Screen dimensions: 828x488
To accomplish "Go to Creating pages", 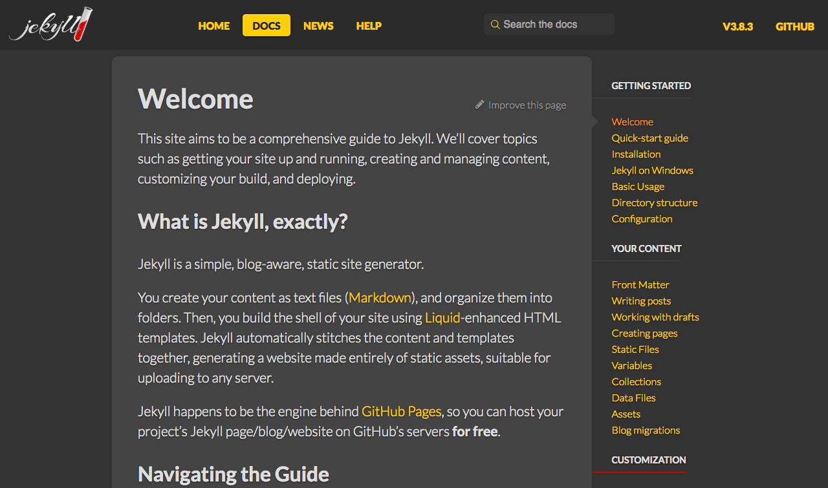I will click(645, 333).
